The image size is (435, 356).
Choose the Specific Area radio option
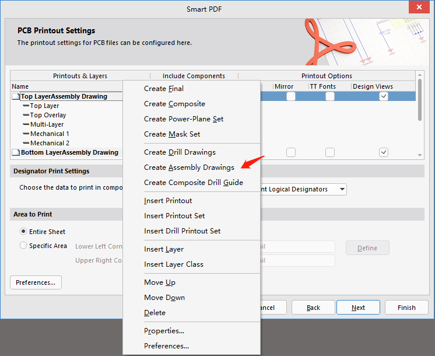(24, 246)
